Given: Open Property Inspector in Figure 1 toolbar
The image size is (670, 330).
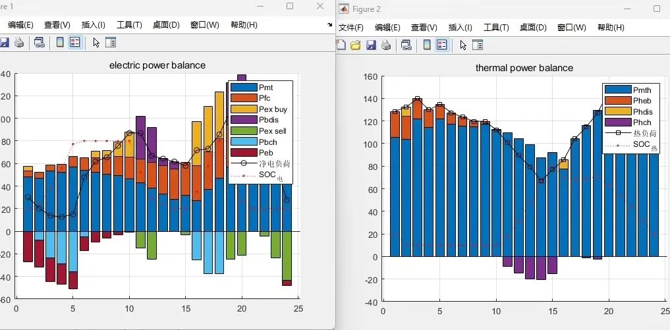Looking at the screenshot, I should (x=111, y=42).
